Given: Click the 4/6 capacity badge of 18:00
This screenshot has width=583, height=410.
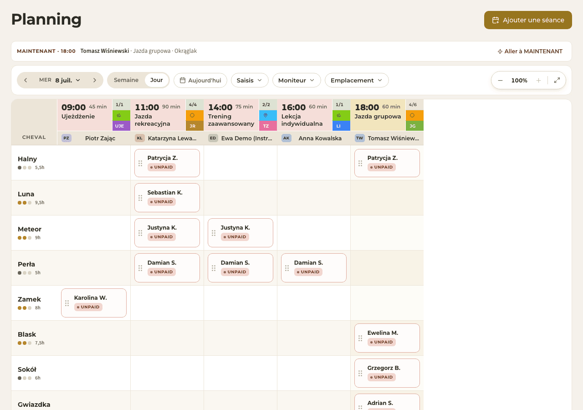Looking at the screenshot, I should tap(414, 105).
